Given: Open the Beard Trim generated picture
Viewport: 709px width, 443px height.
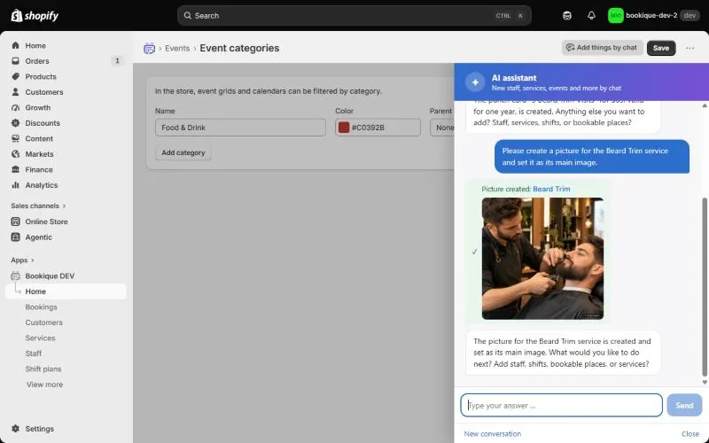Looking at the screenshot, I should tap(542, 259).
